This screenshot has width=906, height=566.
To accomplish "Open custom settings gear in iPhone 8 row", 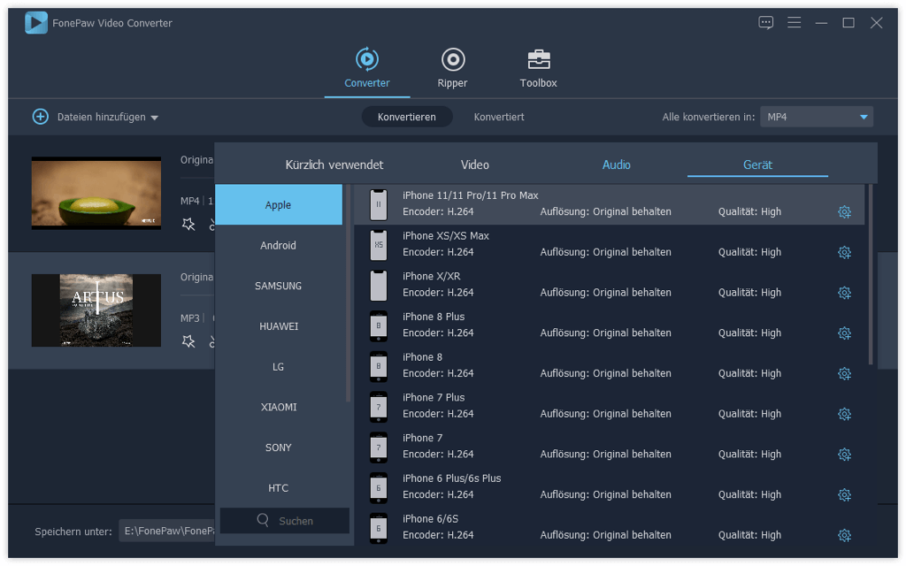I will point(844,374).
